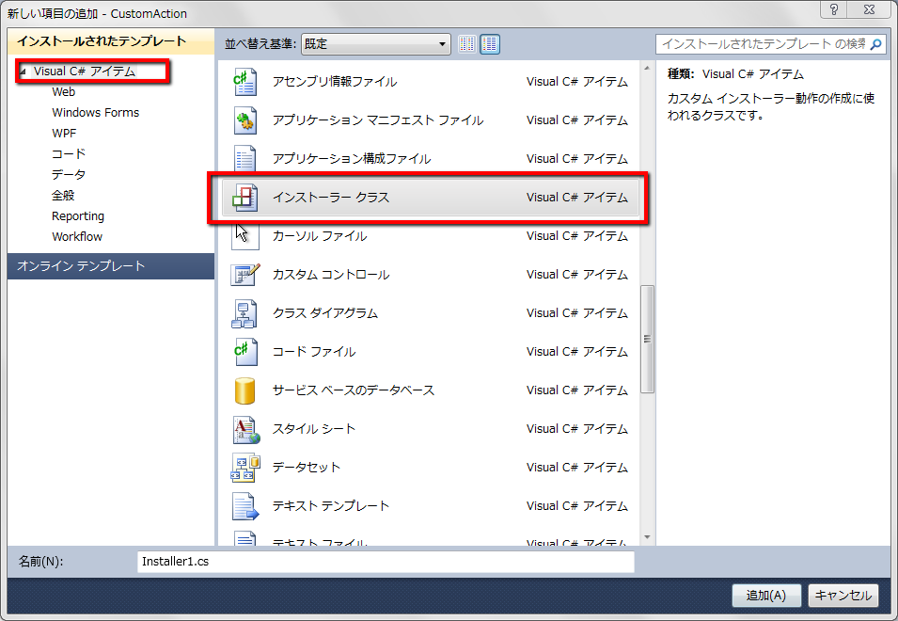This screenshot has height=621, width=898.
Task: Select Visual C# アイテム in template tree
Action: tap(85, 72)
